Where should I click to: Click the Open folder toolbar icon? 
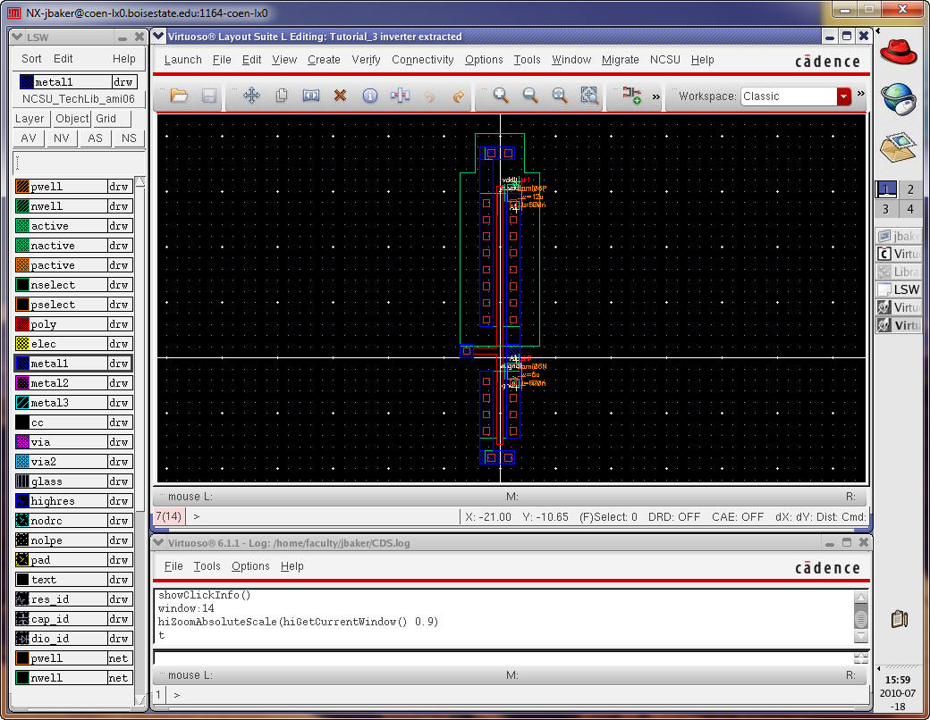(x=179, y=96)
